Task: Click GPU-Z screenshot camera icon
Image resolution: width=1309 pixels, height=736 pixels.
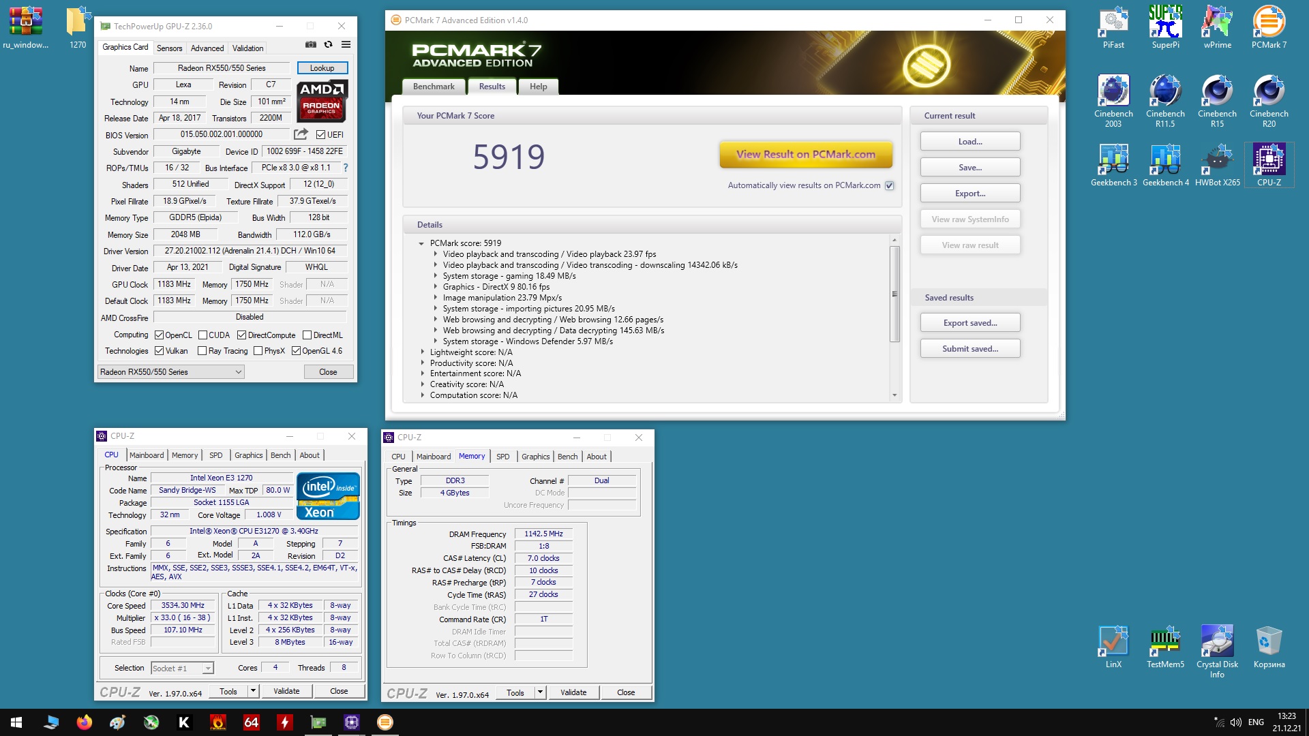Action: point(311,44)
